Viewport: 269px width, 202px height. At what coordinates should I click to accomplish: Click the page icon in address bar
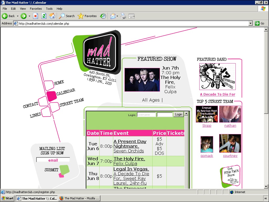point(16,23)
